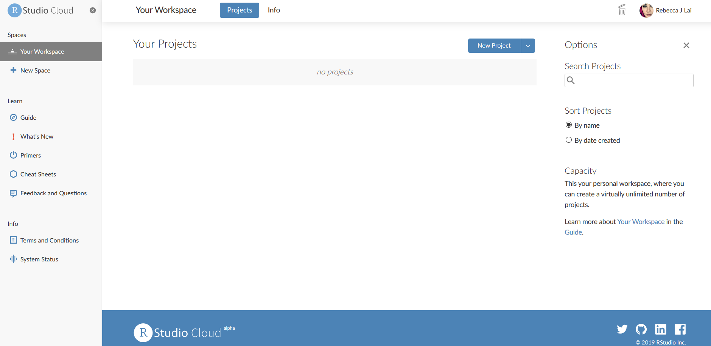Click the Cheat Sheets hexagon icon
711x346 pixels.
pos(13,174)
